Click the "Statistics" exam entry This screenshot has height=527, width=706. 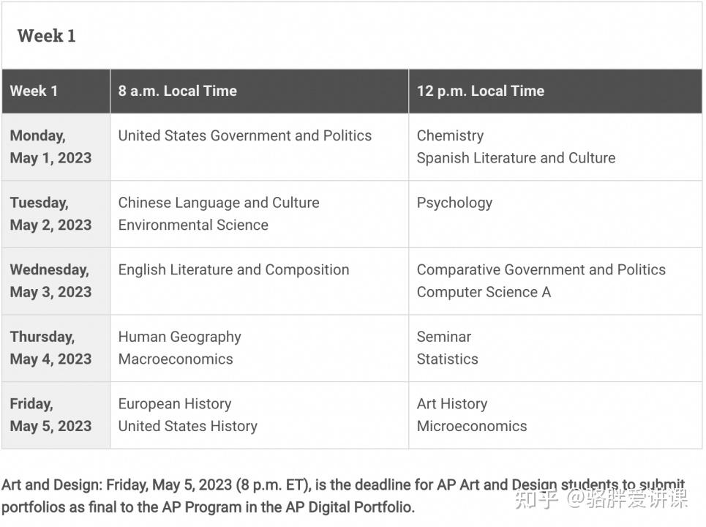pos(447,359)
